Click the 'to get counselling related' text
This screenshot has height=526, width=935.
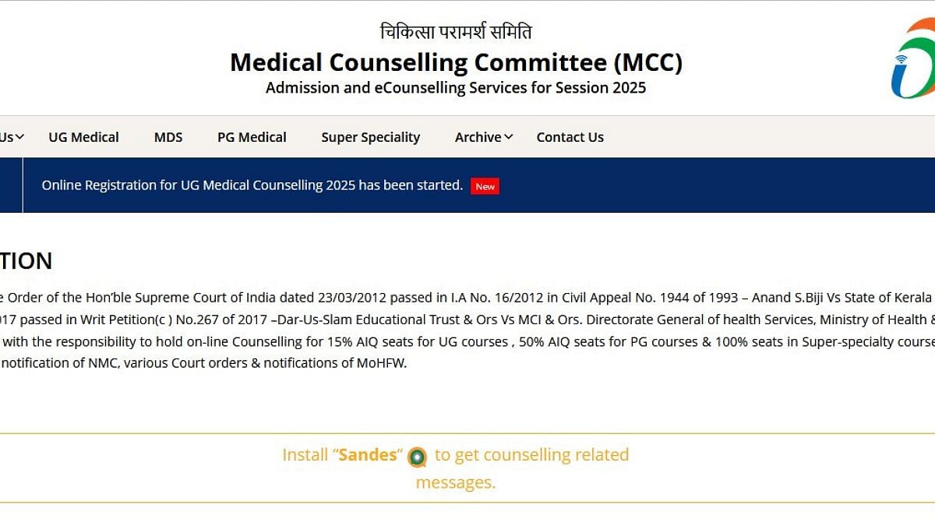[531, 455]
